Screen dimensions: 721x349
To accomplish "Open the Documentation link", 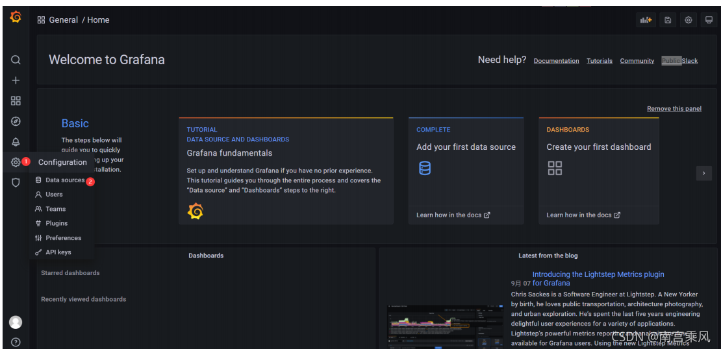I will click(557, 60).
